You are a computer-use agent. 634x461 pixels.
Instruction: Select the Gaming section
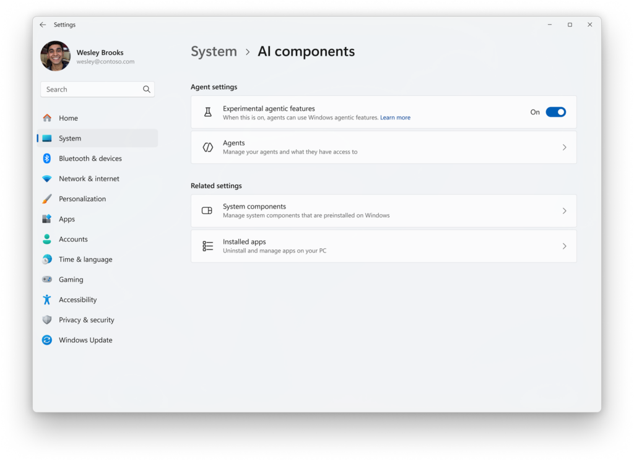point(71,279)
